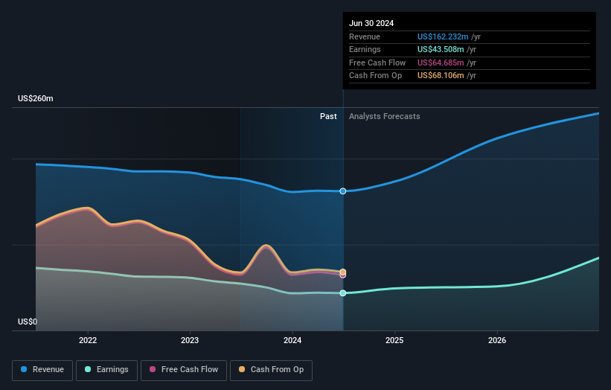This screenshot has height=390, width=611.
Task: Click the blue Revenue data point marker
Action: point(342,191)
